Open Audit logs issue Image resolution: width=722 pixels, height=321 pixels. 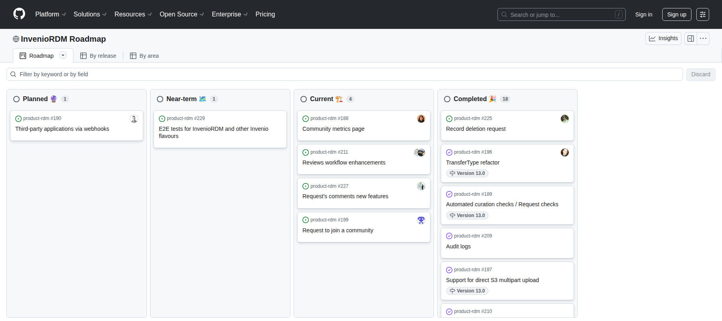(x=458, y=246)
